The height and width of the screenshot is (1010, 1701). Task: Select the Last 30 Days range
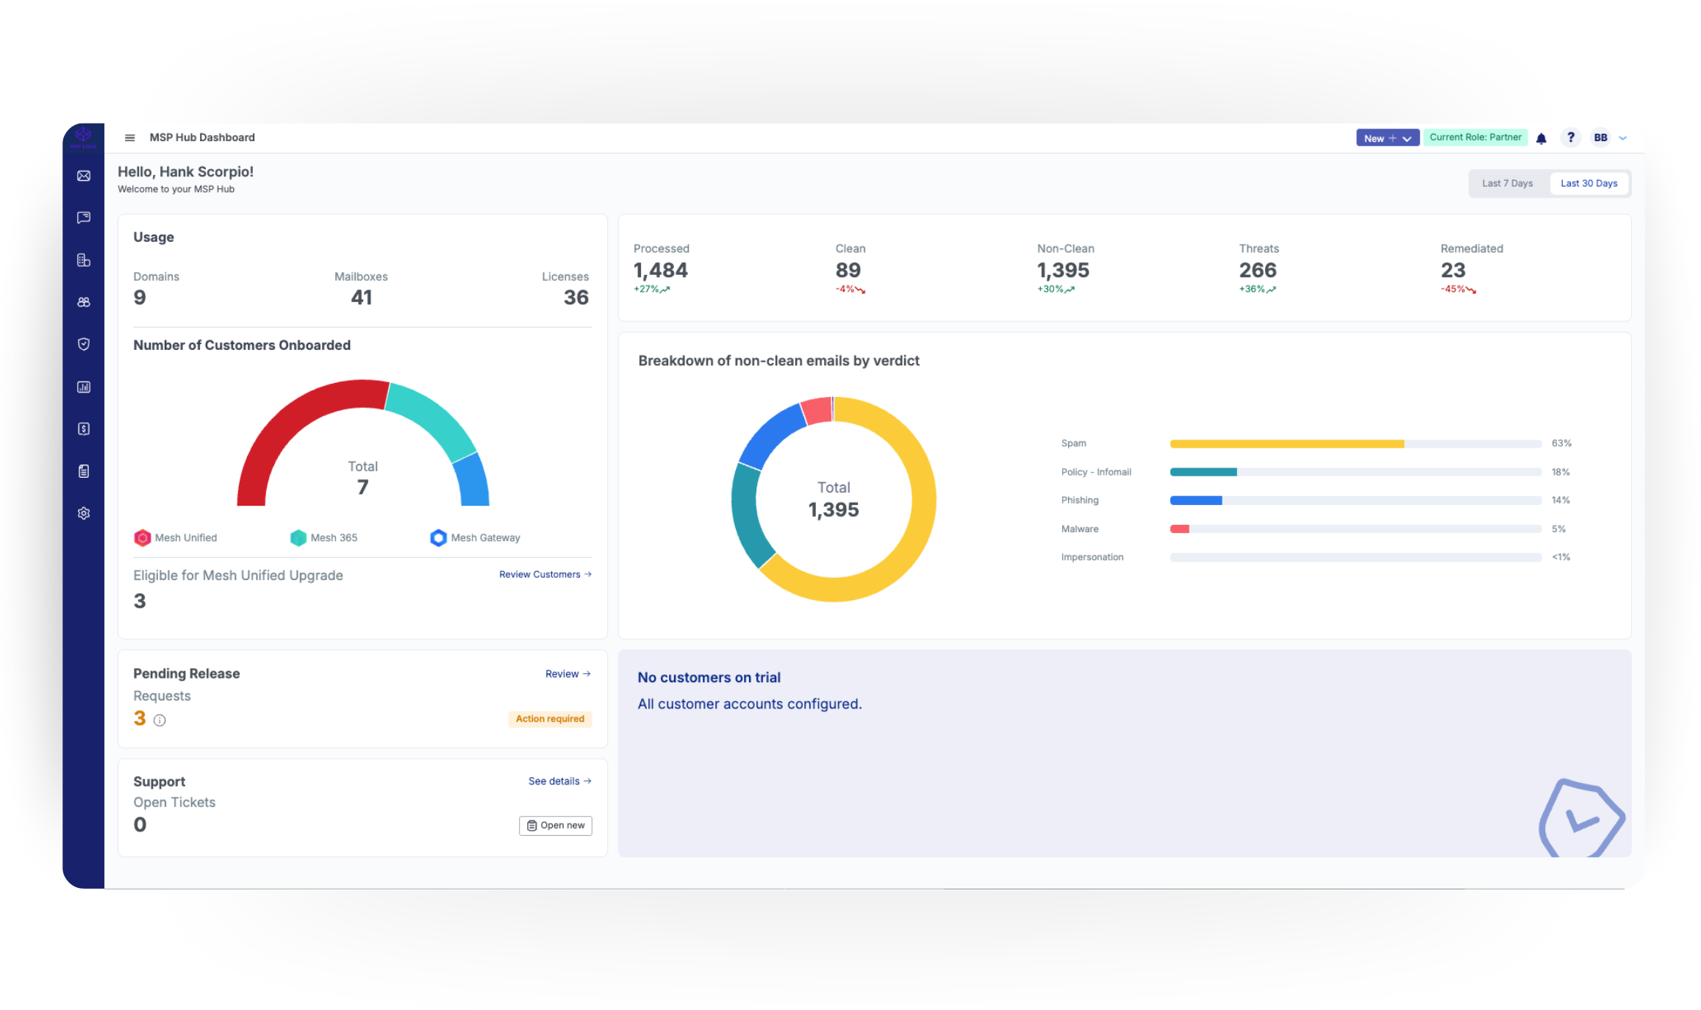click(x=1589, y=184)
